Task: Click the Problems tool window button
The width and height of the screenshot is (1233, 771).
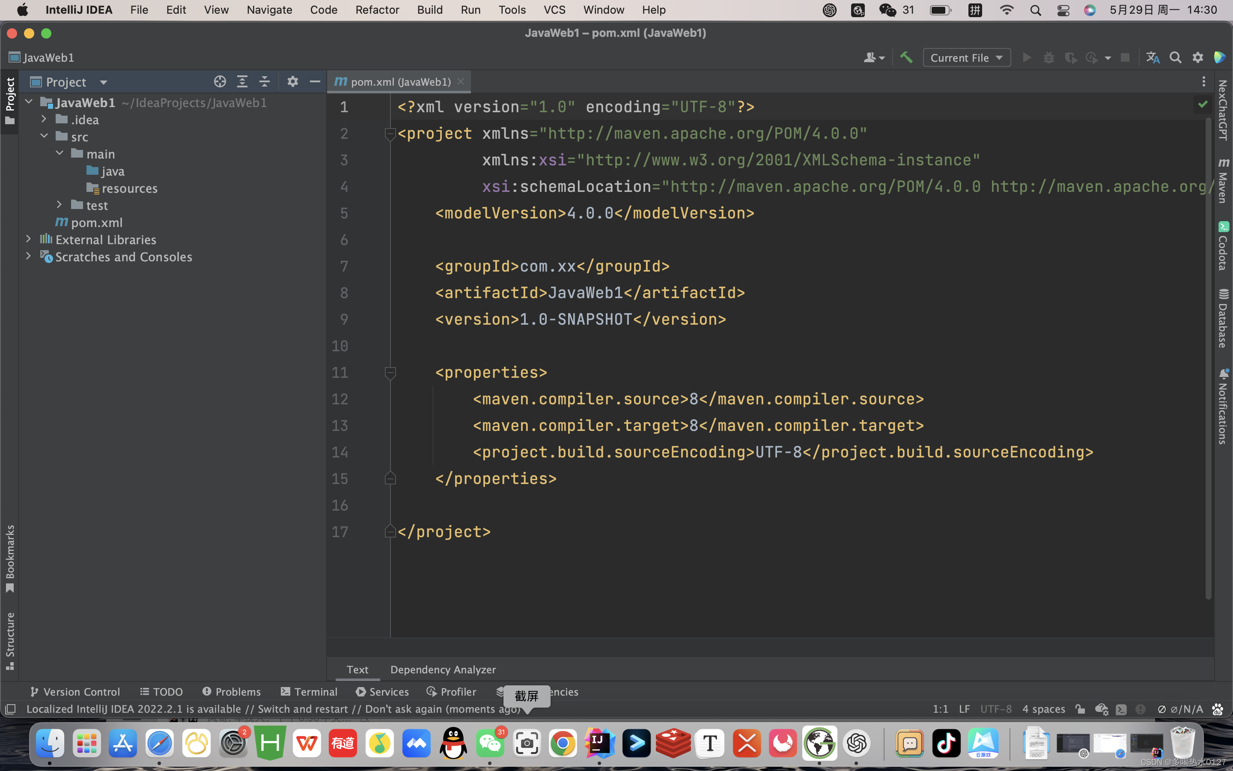Action: tap(232, 691)
